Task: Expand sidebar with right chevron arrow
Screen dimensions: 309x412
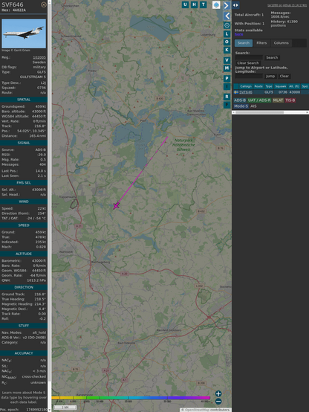Action: 227,5
